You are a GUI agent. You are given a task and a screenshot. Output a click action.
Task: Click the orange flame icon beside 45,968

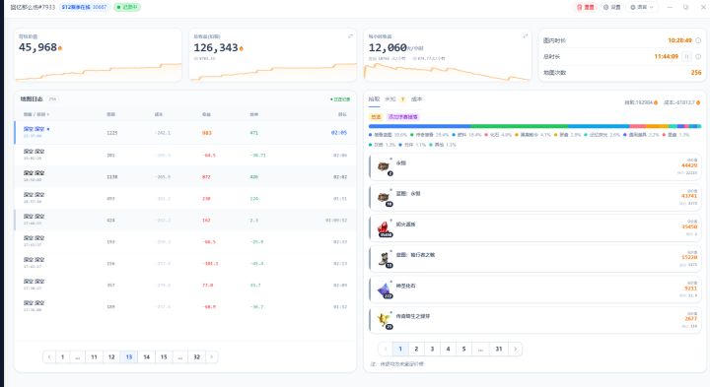(60, 48)
